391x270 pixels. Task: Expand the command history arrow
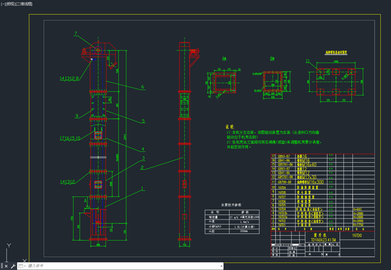221,266
